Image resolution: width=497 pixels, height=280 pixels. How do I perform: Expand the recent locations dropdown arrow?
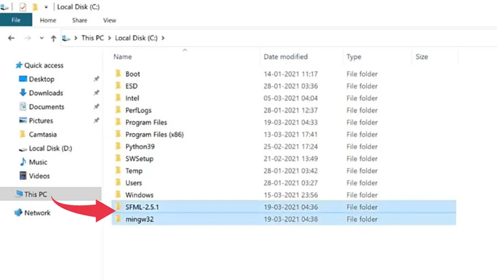point(42,38)
